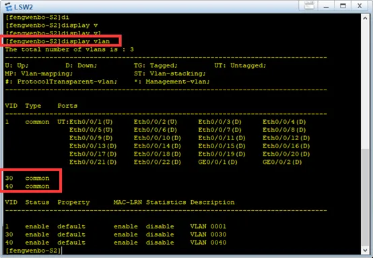
Task: Click the '40 common' VLAN row
Action: click(x=27, y=187)
